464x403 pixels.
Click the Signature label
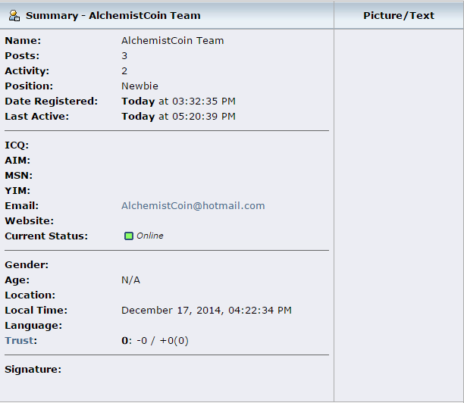pyautogui.click(x=33, y=370)
